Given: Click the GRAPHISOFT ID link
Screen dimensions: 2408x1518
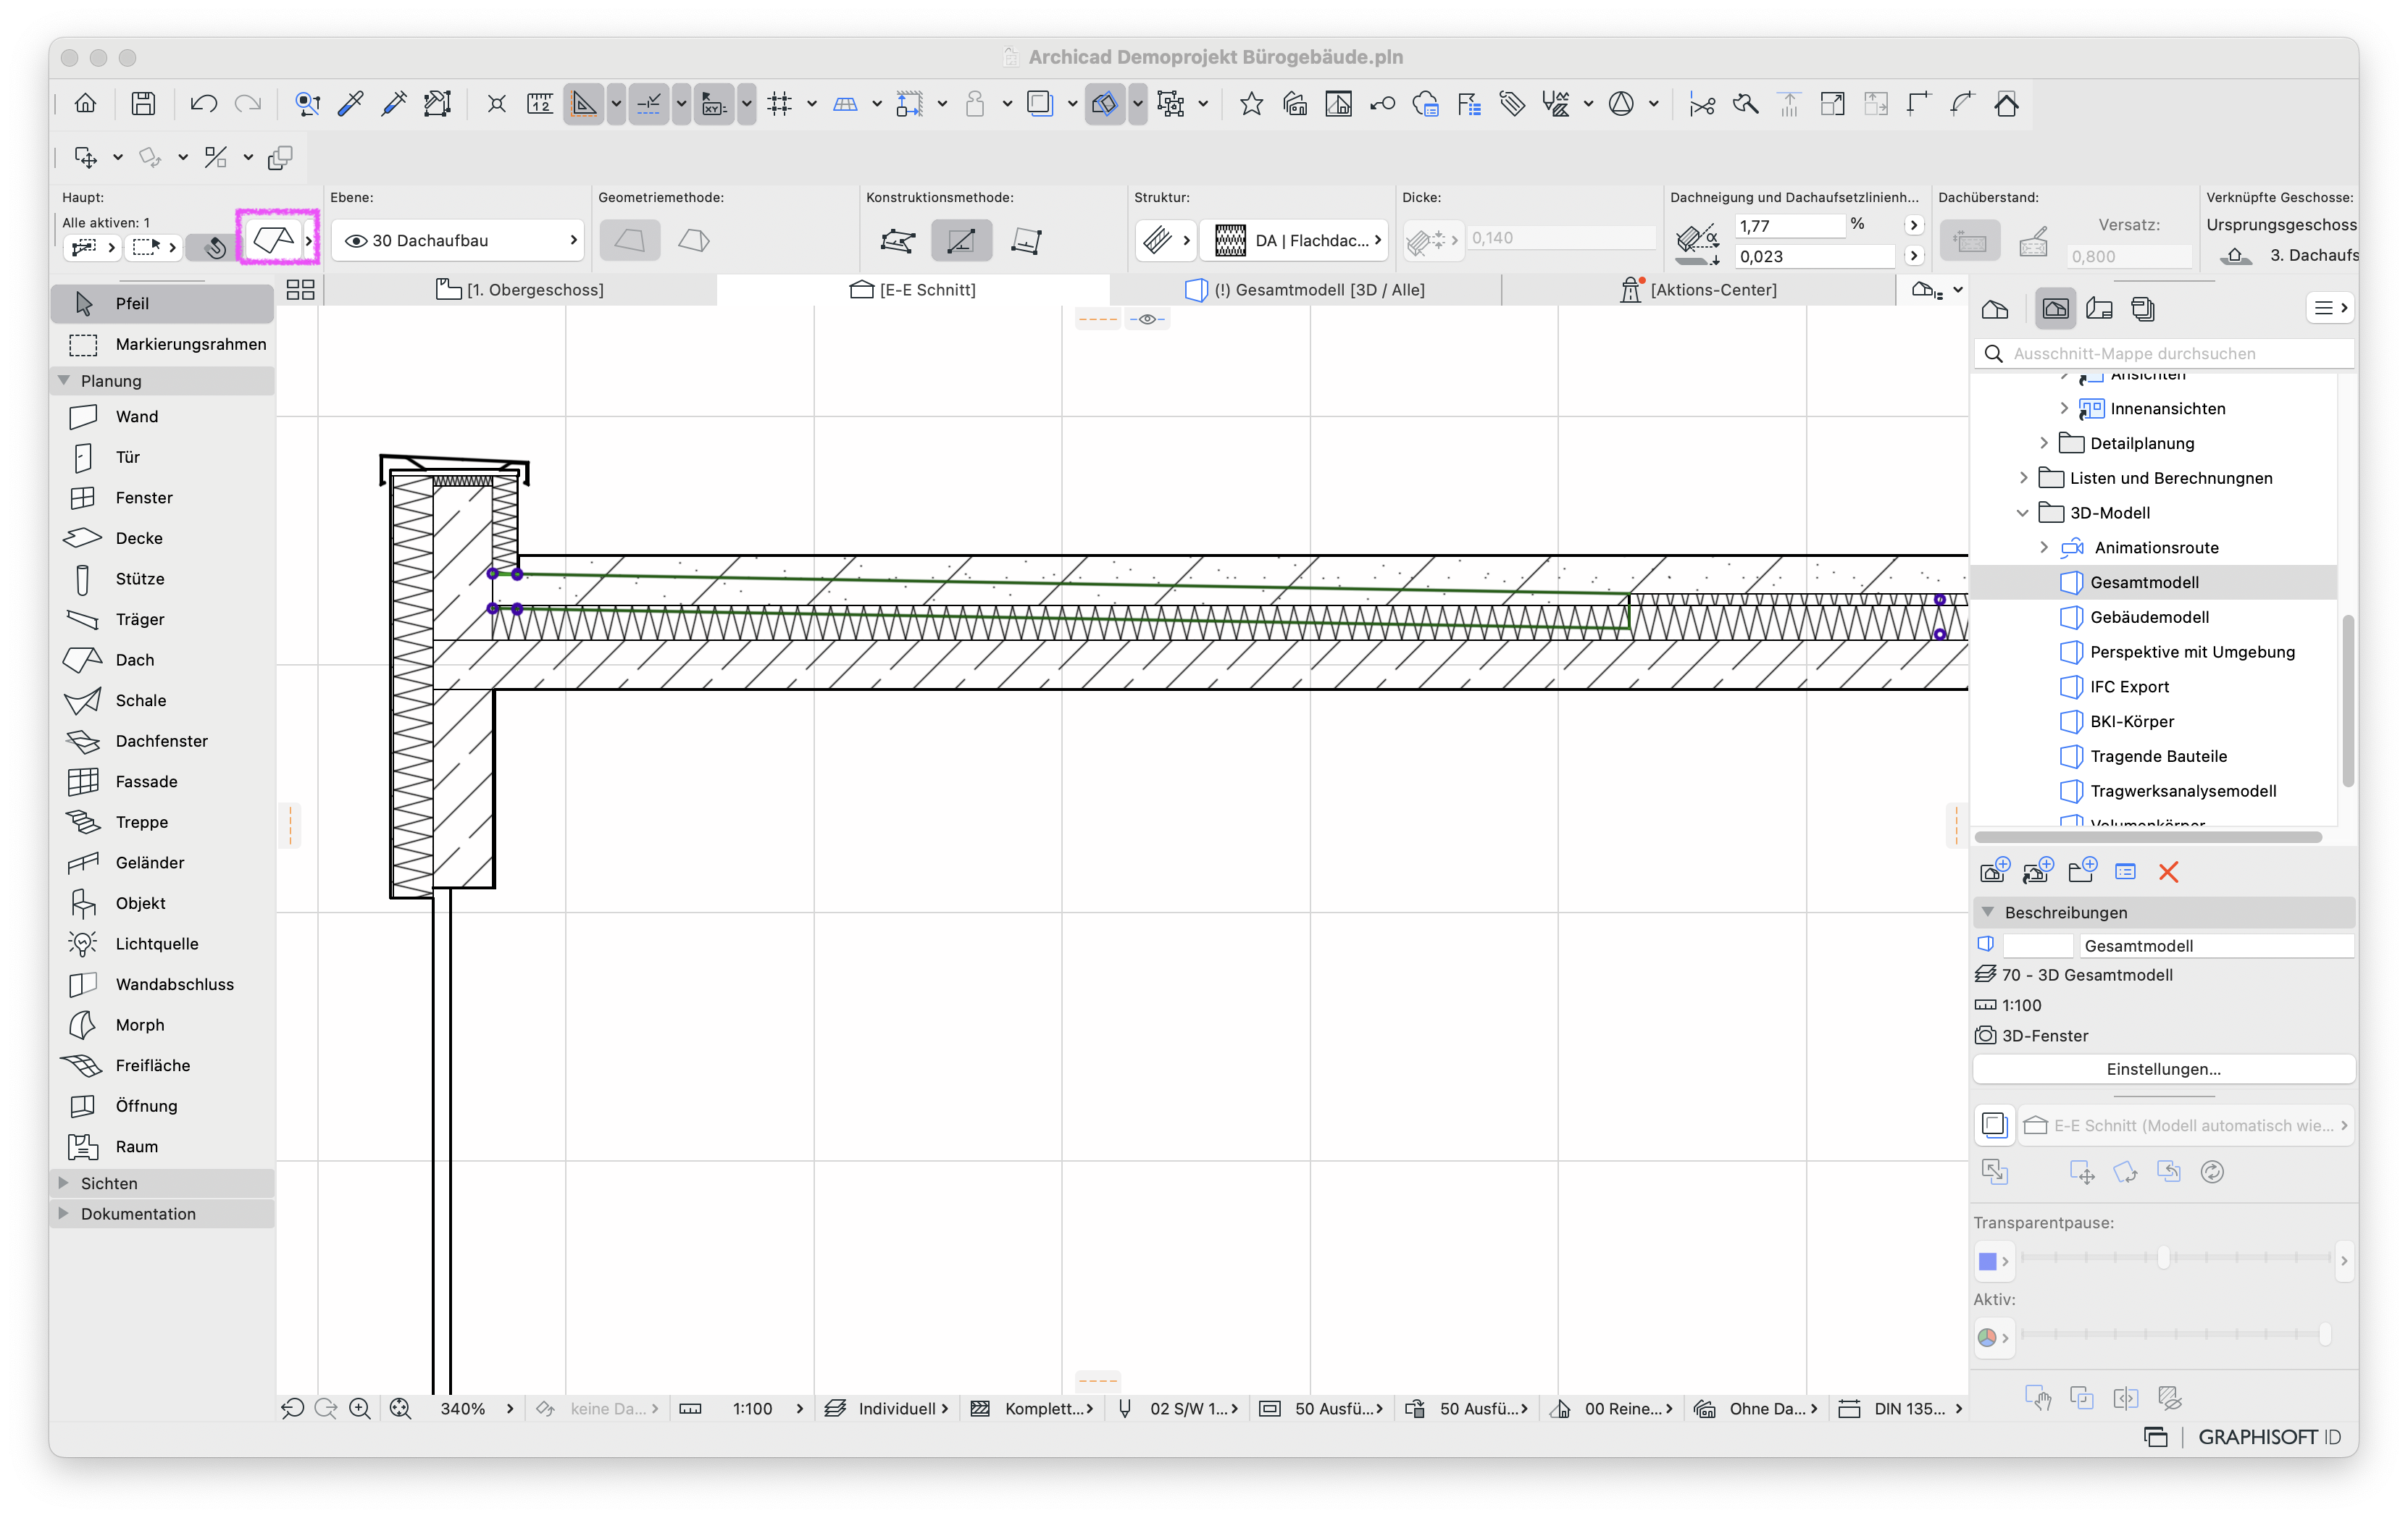Looking at the screenshot, I should click(x=2269, y=1437).
